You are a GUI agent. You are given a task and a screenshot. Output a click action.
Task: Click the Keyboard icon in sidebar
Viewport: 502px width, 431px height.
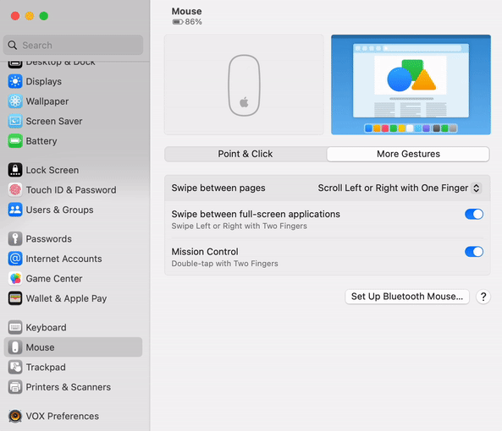click(x=15, y=327)
